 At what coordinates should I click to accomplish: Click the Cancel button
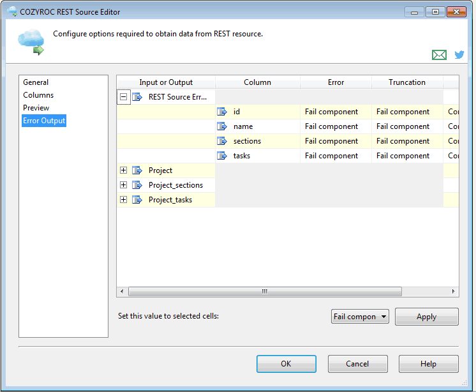coord(357,364)
